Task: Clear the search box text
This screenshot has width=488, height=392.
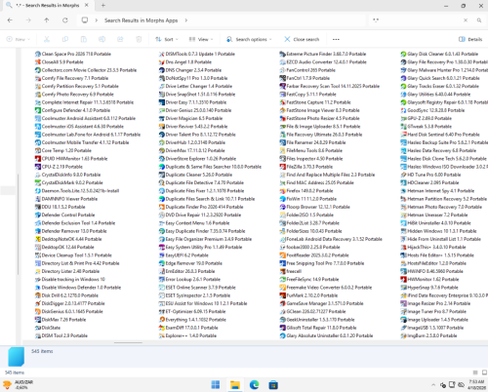Action: 466,20
